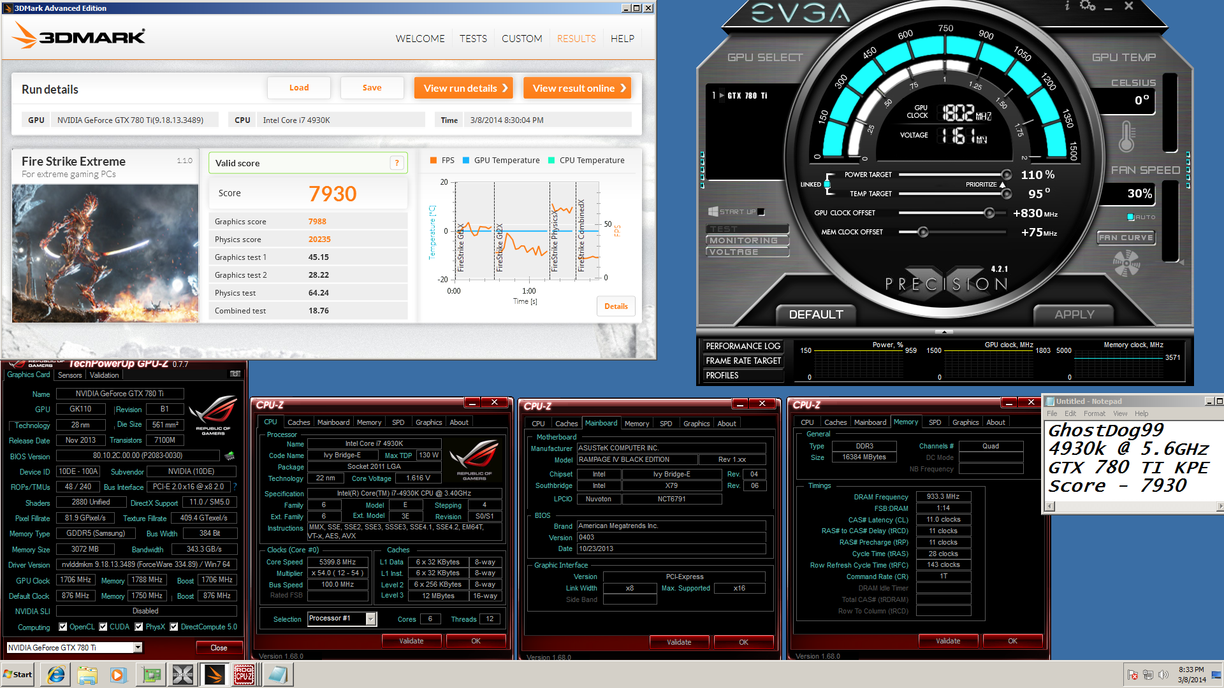Click Power Target slider knob
This screenshot has width=1224, height=688.
coord(1007,175)
